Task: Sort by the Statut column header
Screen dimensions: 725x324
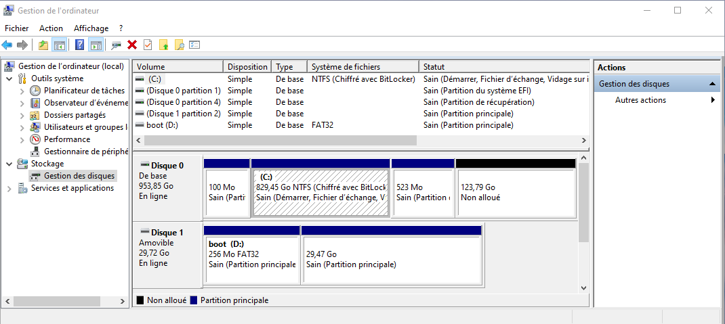Action: click(505, 67)
